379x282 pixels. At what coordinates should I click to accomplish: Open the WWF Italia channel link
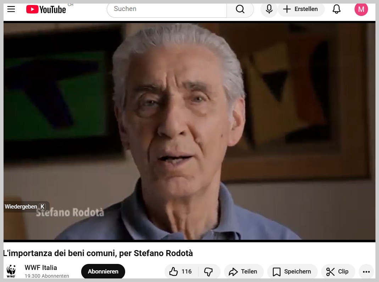[41, 267]
